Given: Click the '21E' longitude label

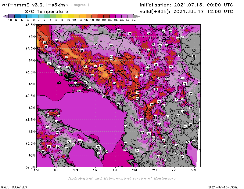Looking at the screenshot, I should click(155, 170).
